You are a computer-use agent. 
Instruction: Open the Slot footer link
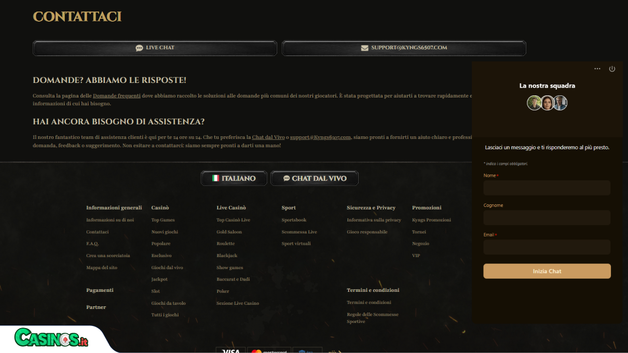pyautogui.click(x=156, y=291)
